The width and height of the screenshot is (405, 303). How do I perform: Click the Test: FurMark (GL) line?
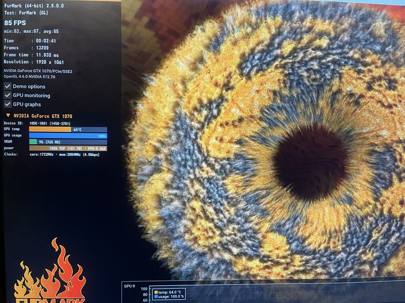[x=26, y=13]
